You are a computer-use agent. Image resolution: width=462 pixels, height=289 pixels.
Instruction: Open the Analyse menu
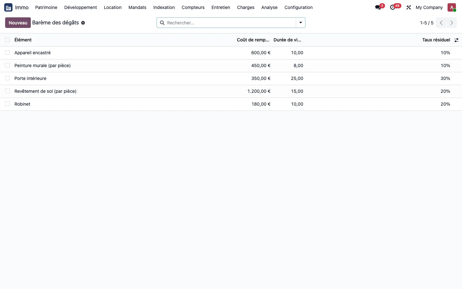click(x=269, y=7)
